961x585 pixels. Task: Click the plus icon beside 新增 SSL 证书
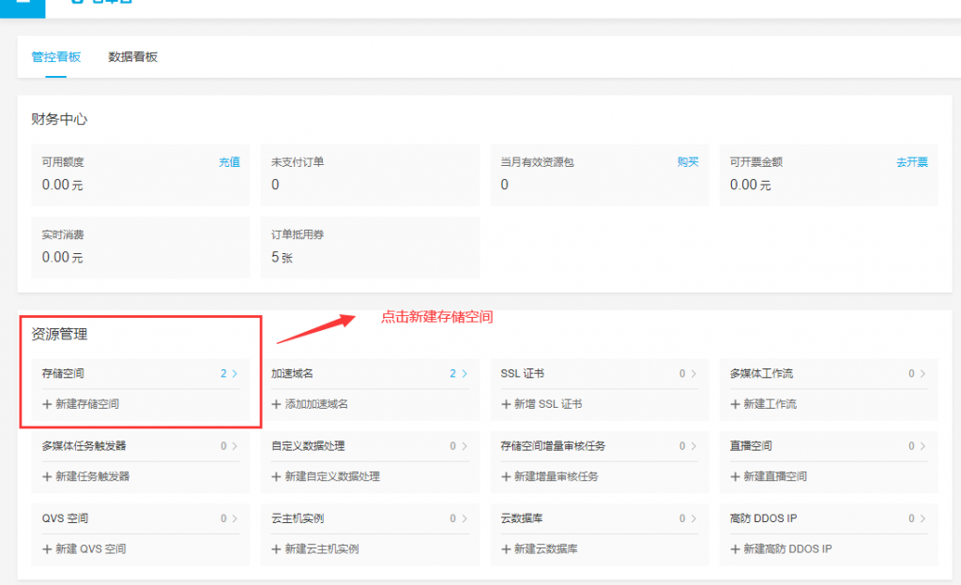pos(506,404)
